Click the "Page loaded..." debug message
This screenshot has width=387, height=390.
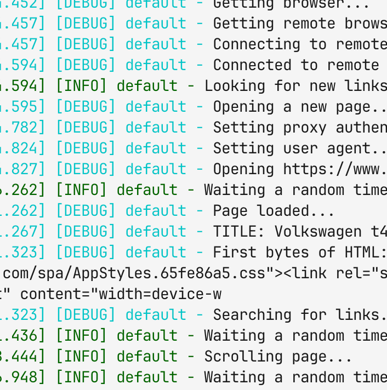(x=274, y=211)
